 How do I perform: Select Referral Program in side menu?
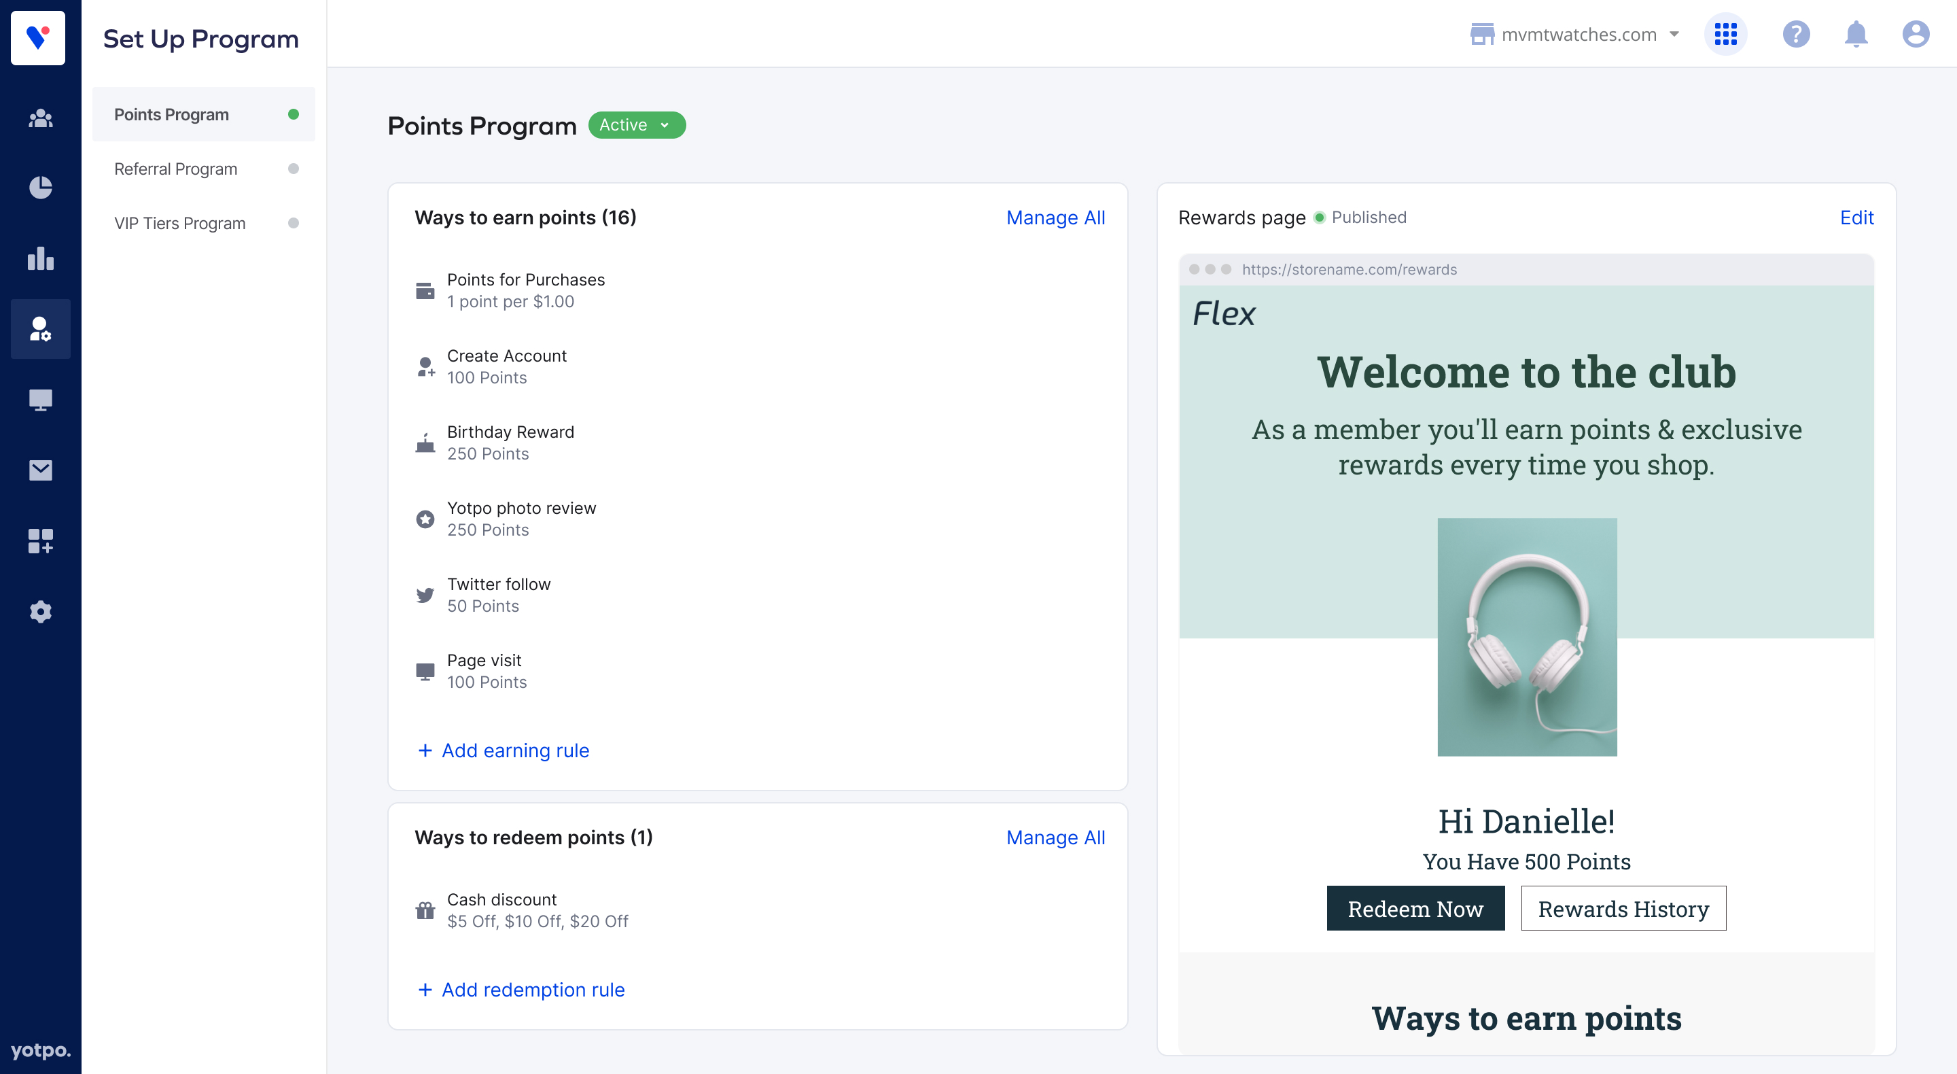[175, 169]
